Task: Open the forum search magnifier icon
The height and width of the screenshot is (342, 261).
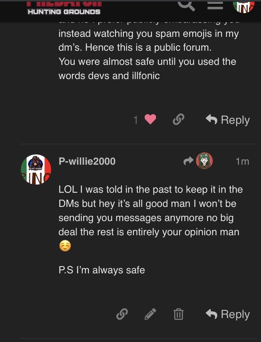Action: point(186,5)
